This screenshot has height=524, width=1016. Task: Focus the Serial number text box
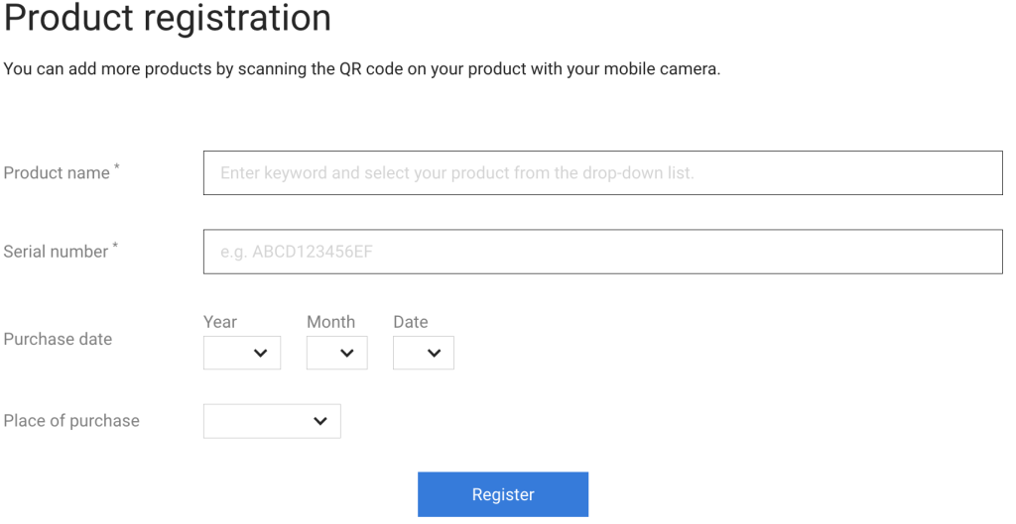click(602, 252)
